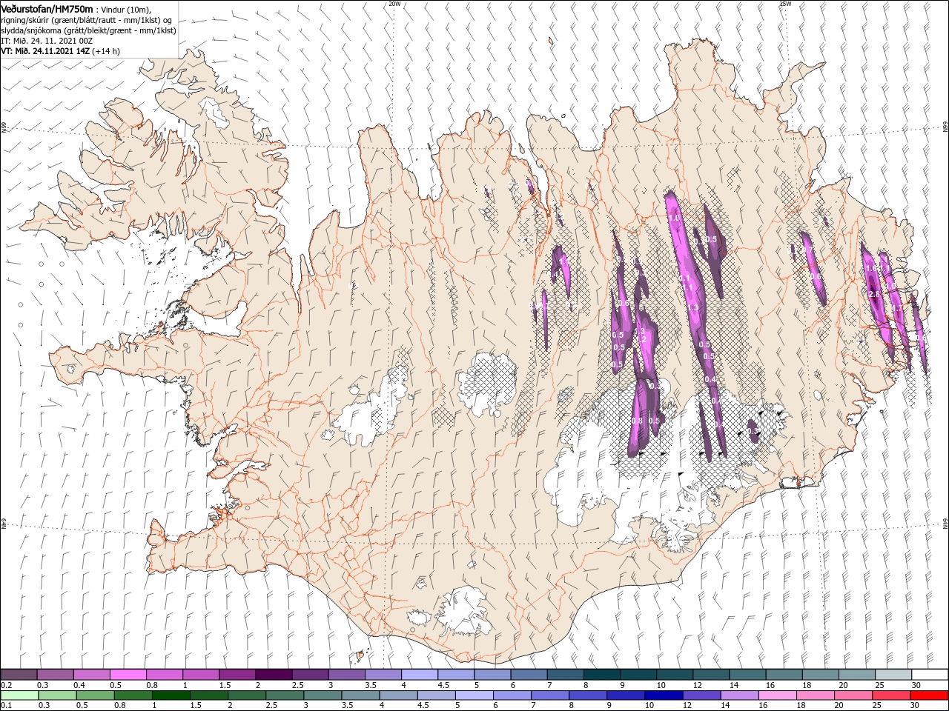Viewport: 949px width, 711px height.
Task: Pick the light lavender 4 snow-scale swatch
Action: click(420, 674)
